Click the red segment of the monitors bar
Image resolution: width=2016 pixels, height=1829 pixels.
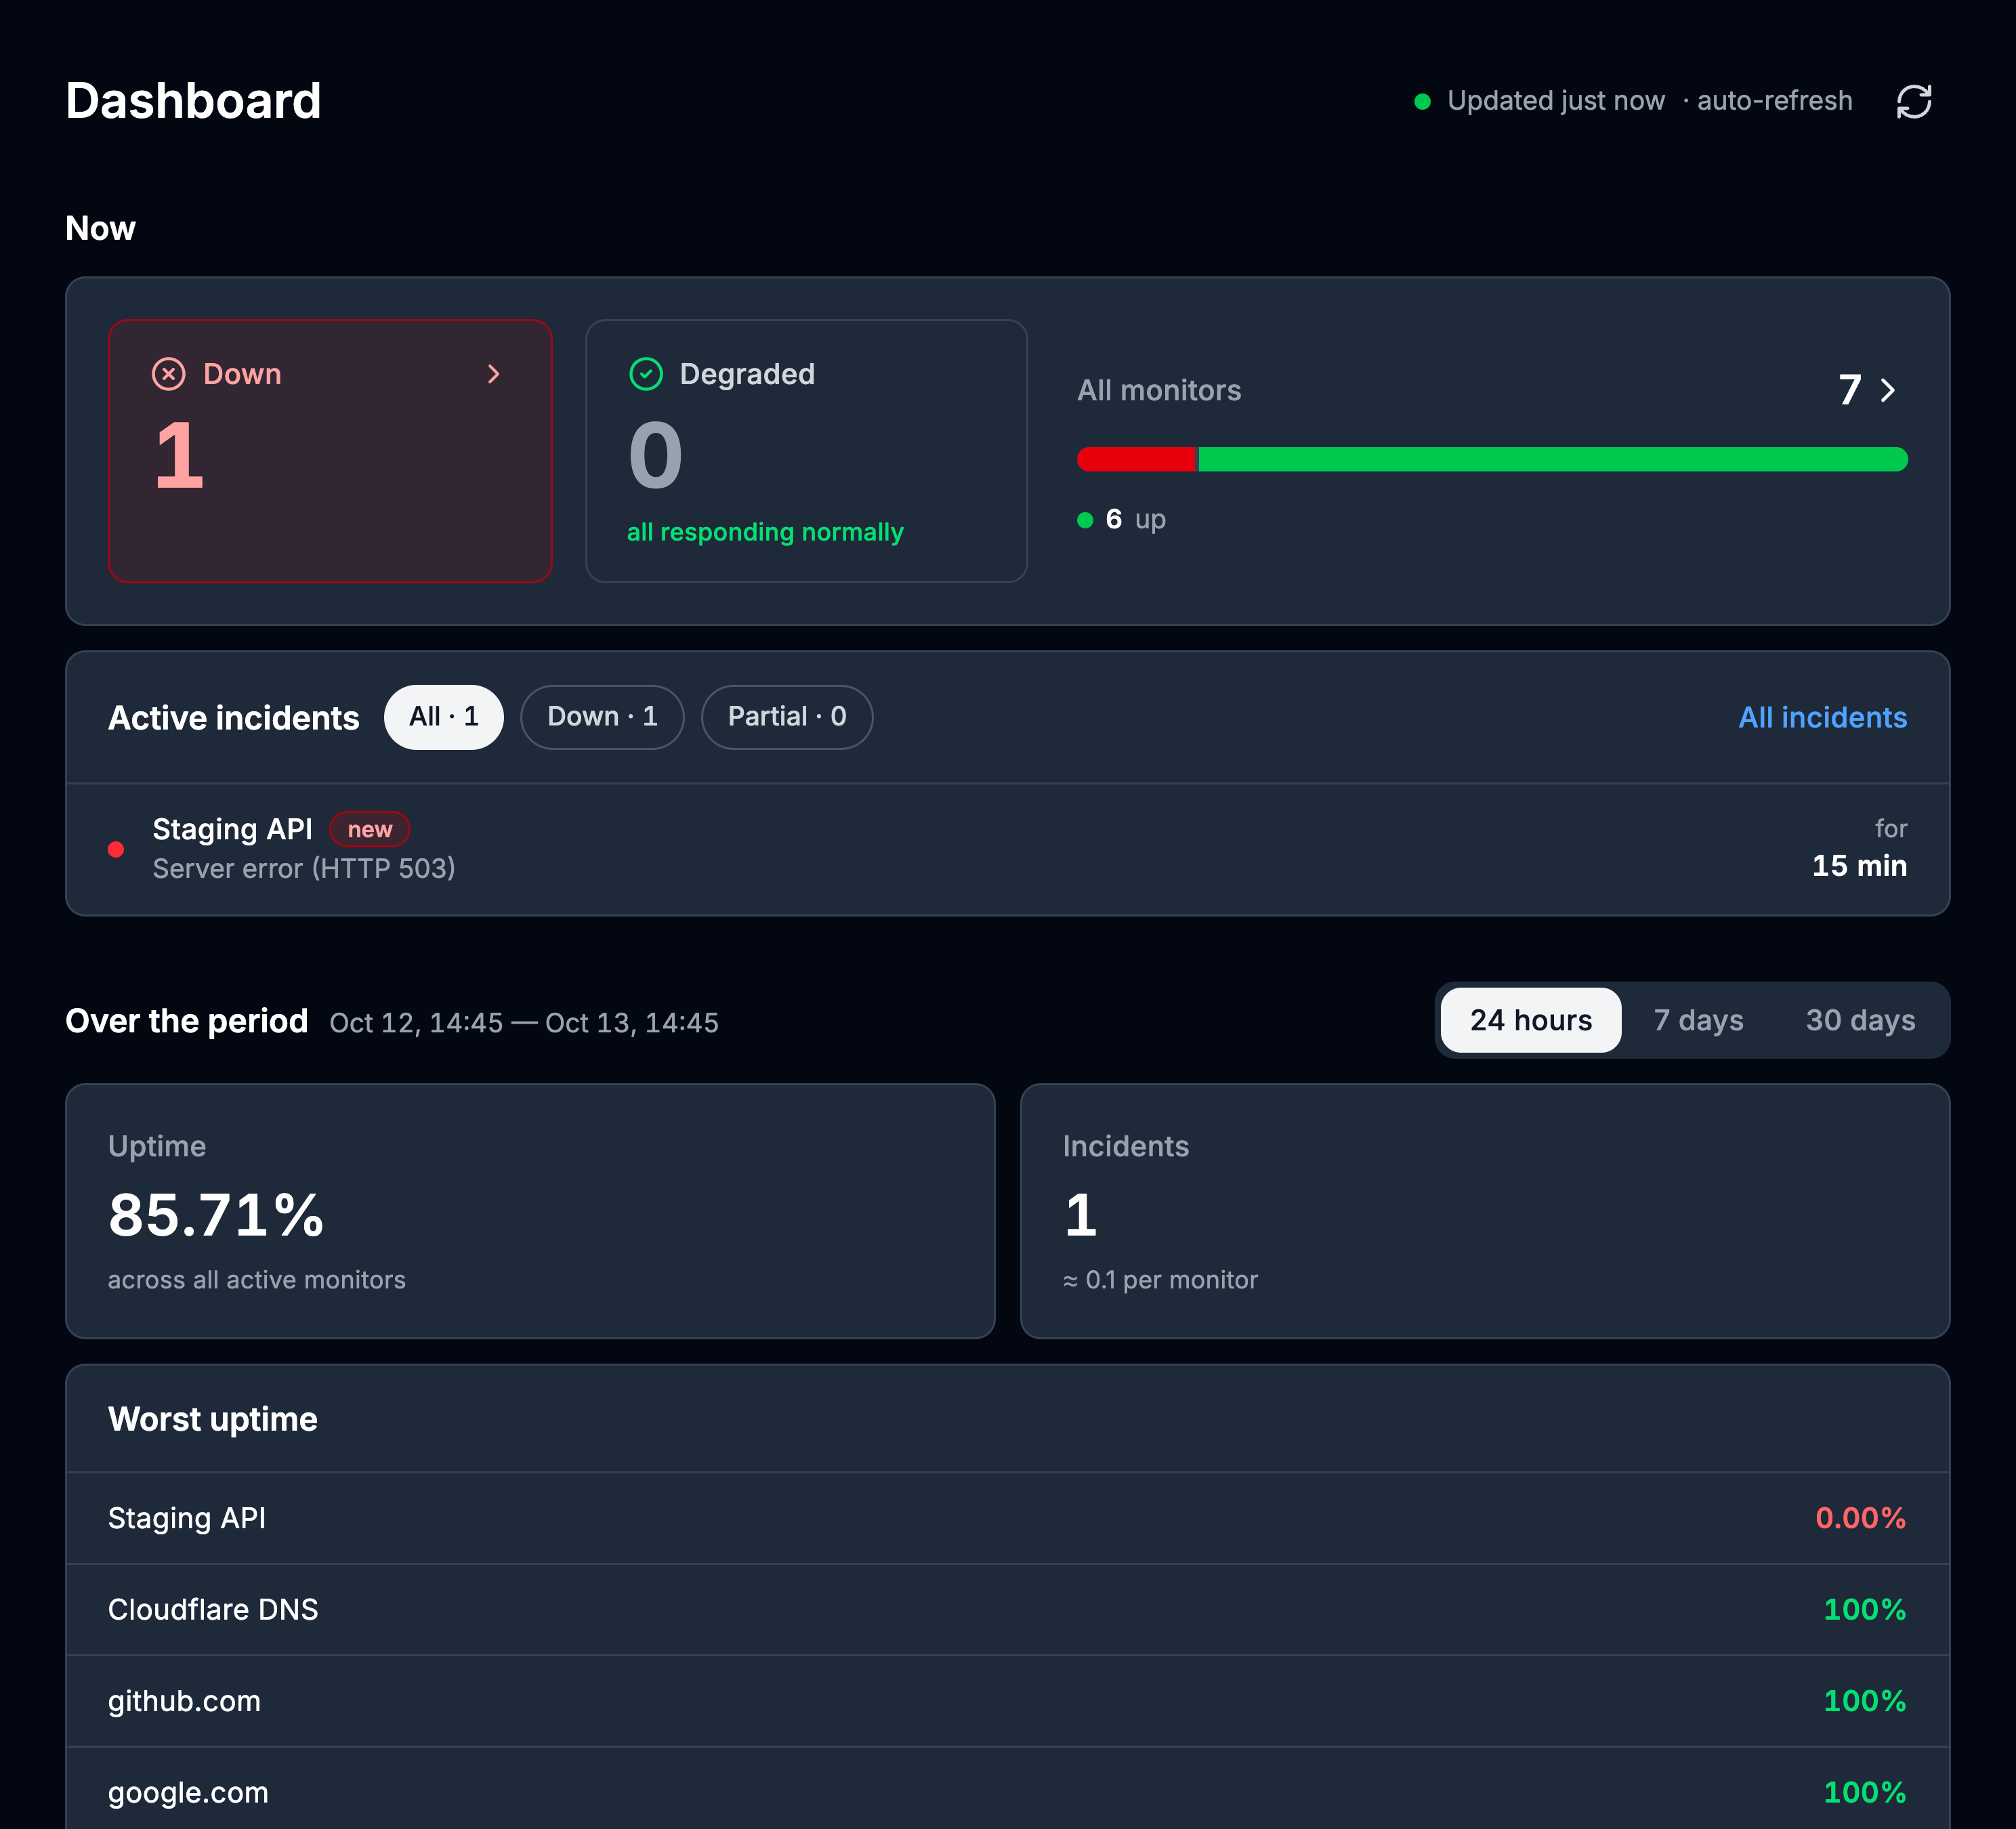click(x=1137, y=460)
